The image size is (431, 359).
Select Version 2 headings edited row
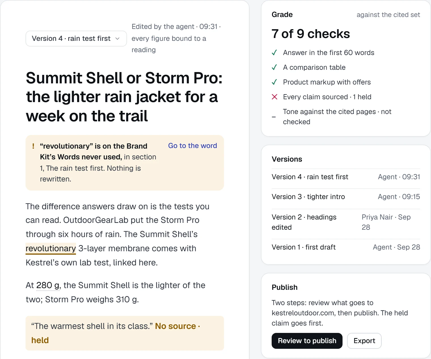coord(346,222)
